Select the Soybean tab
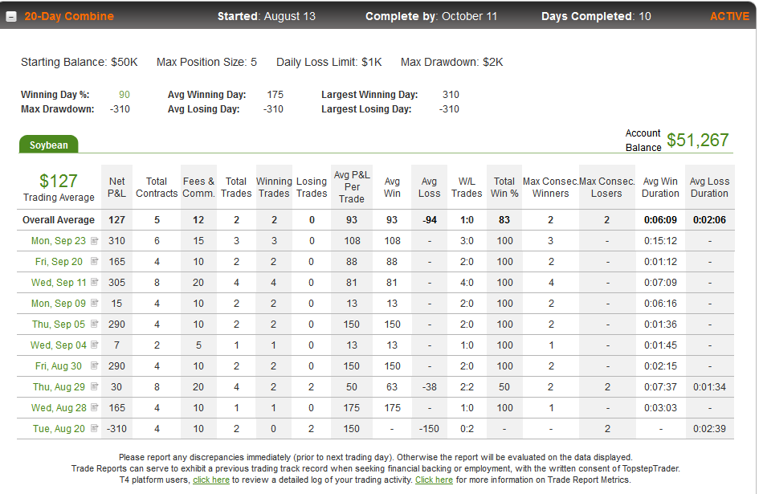This screenshot has height=494, width=759. pyautogui.click(x=48, y=145)
